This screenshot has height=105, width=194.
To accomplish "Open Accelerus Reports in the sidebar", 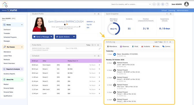I will pos(9,74).
